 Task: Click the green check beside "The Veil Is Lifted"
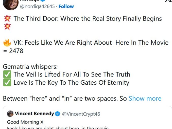[7, 75]
